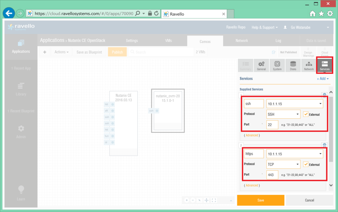Click the orange Save button

point(261,200)
